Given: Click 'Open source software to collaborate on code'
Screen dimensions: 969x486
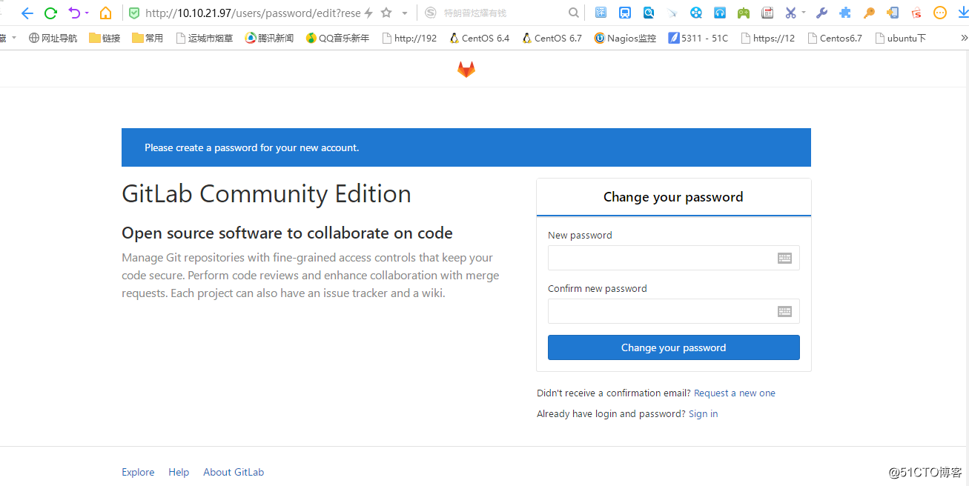Looking at the screenshot, I should point(287,233).
